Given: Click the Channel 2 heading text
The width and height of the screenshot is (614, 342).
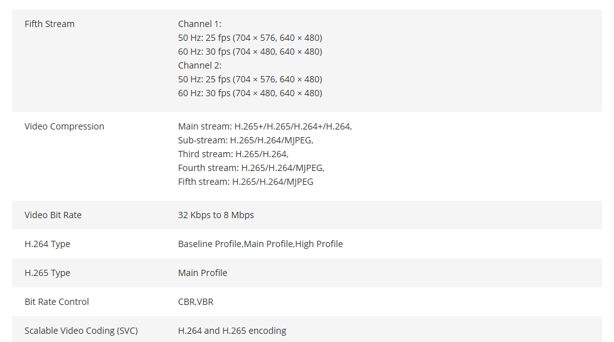Looking at the screenshot, I should 199,65.
